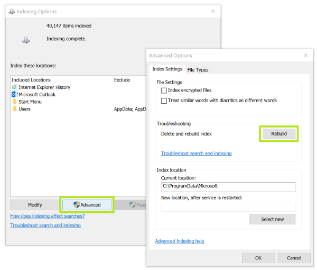Click the Indexing Options title bar icon

pyautogui.click(x=12, y=12)
